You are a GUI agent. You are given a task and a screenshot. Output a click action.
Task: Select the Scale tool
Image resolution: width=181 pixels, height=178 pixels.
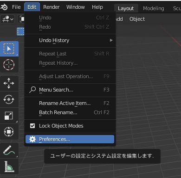click(9, 116)
